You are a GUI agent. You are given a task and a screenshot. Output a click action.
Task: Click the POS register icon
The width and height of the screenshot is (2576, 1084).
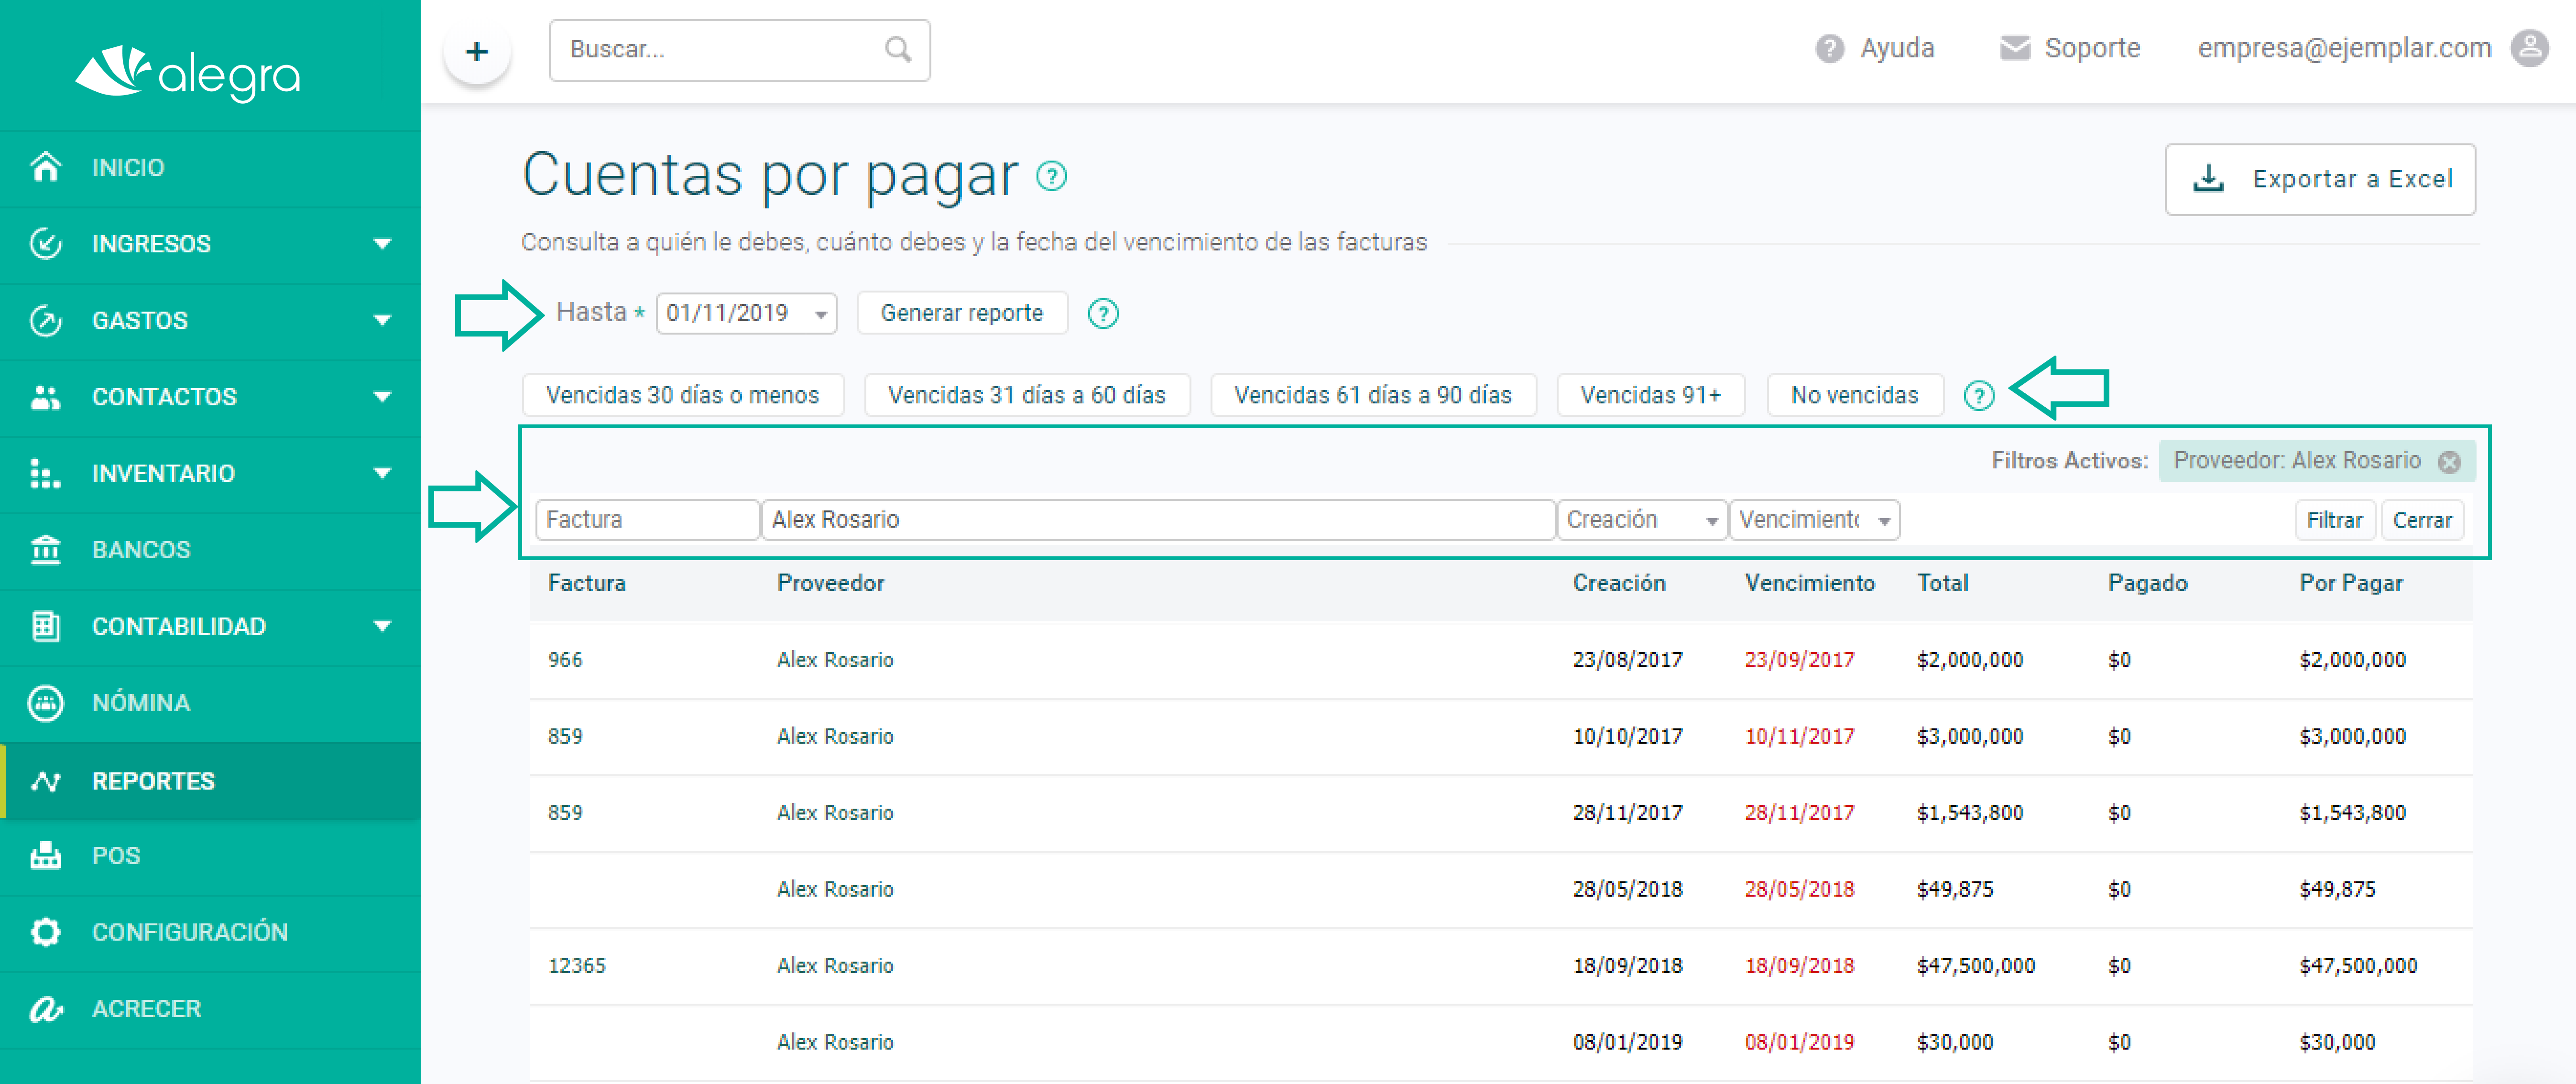(x=46, y=856)
